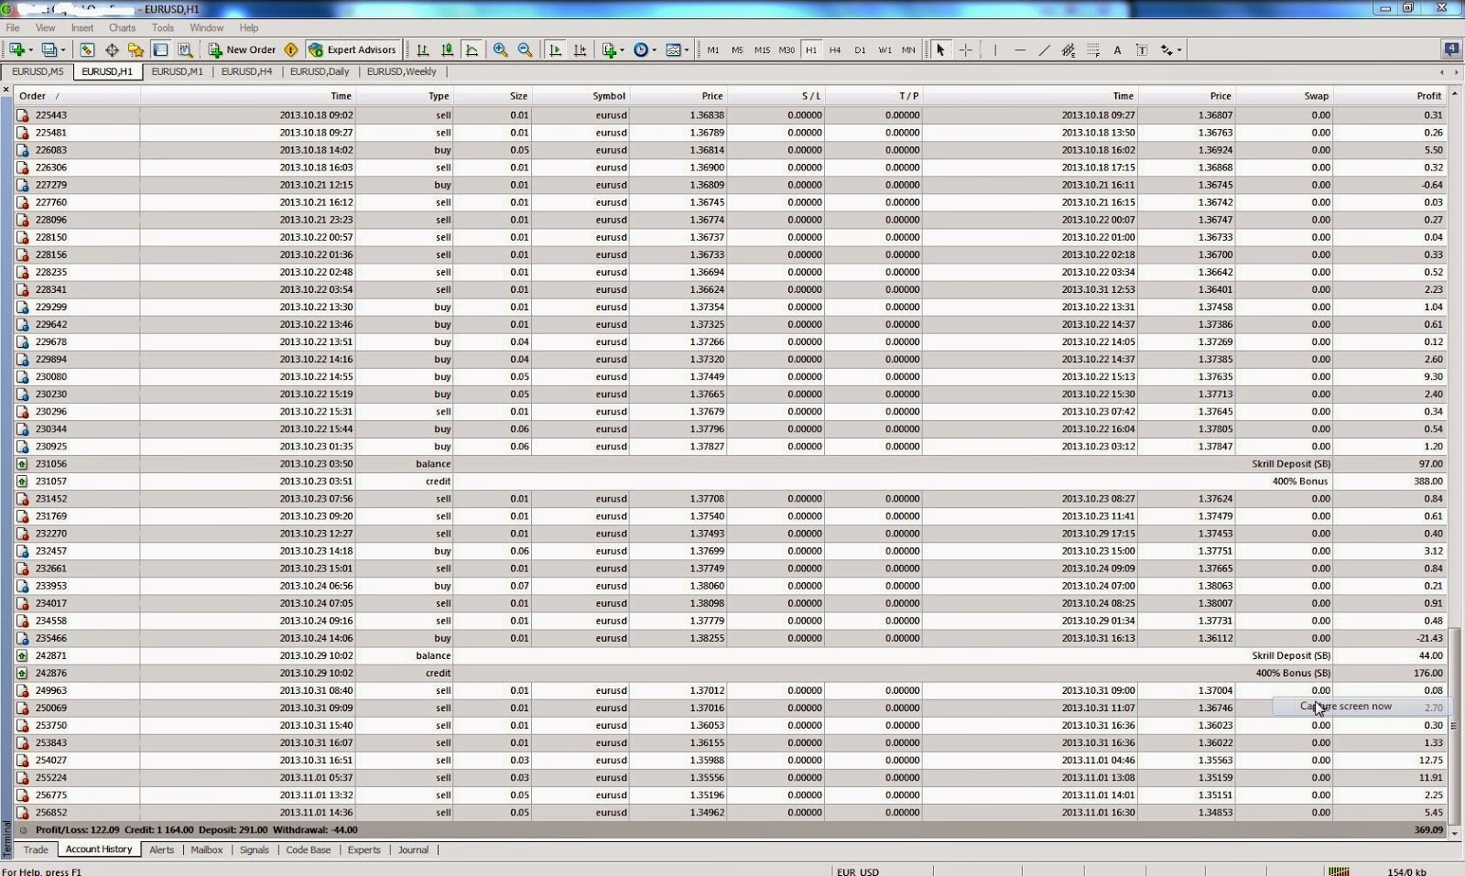The image size is (1465, 876).
Task: Open the Insert menu
Action: [x=82, y=27]
